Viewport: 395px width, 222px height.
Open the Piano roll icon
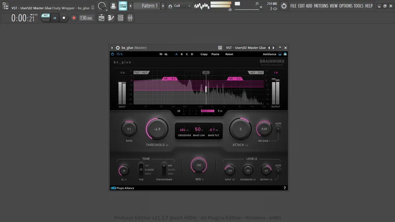pyautogui.click(x=111, y=18)
